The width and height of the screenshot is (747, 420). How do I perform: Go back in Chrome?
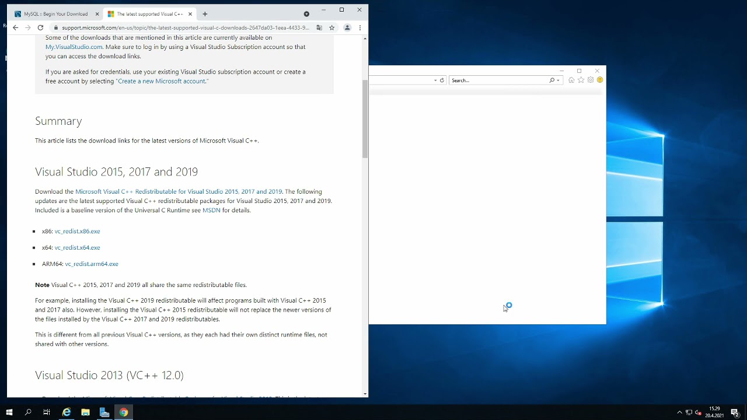[16, 27]
